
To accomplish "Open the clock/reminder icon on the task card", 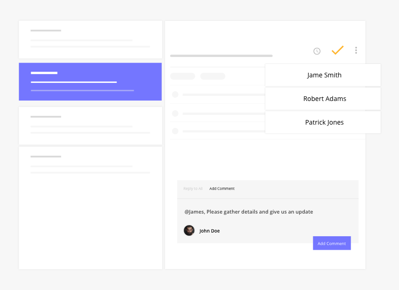I will pyautogui.click(x=317, y=51).
